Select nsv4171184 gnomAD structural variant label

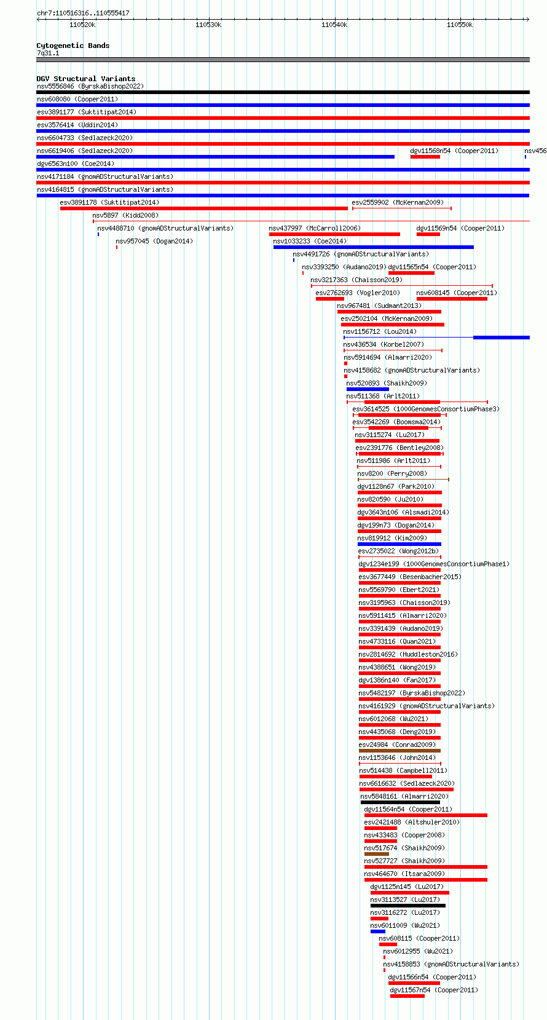pyautogui.click(x=105, y=176)
